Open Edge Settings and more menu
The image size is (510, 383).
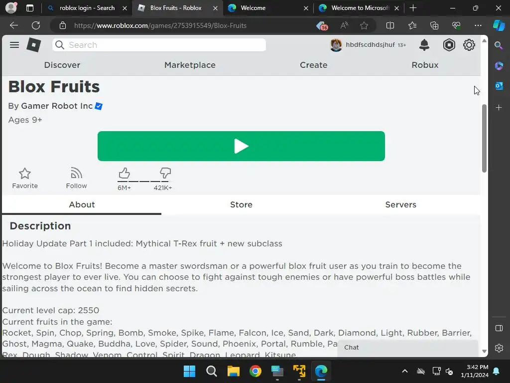(478, 25)
